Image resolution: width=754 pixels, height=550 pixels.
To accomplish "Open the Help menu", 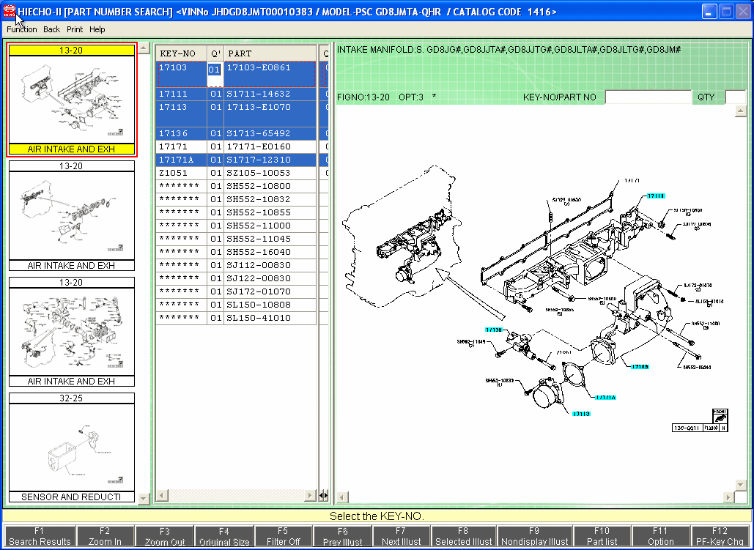I will click(97, 29).
